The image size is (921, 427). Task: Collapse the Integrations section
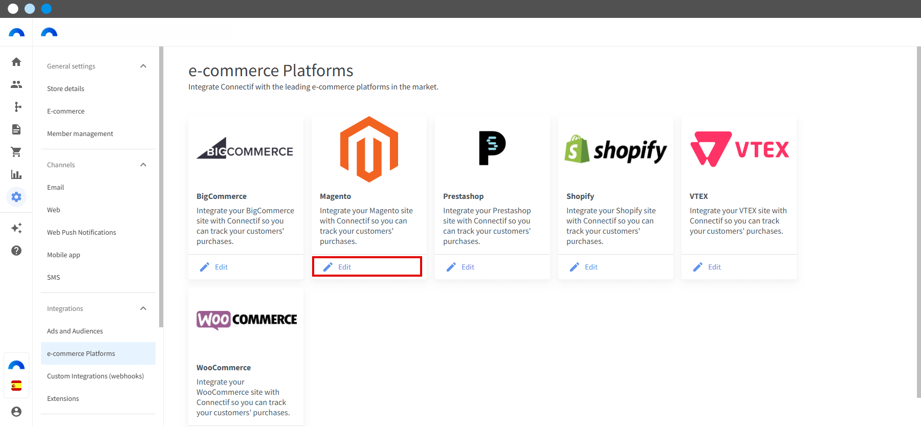143,308
